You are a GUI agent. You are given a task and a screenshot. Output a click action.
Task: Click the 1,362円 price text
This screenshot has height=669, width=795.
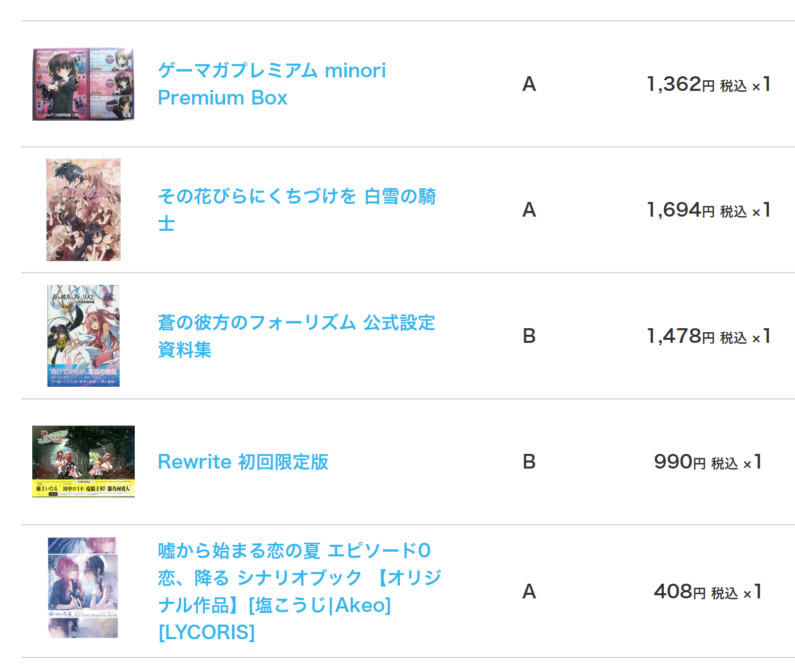click(680, 84)
